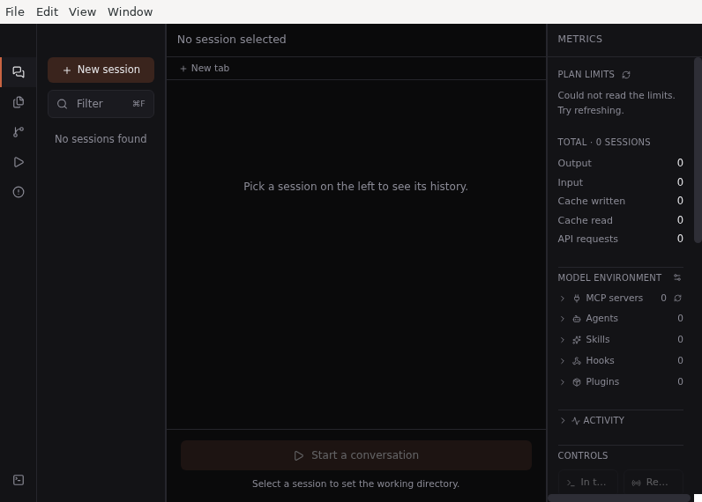Open the Window menu

tap(131, 11)
